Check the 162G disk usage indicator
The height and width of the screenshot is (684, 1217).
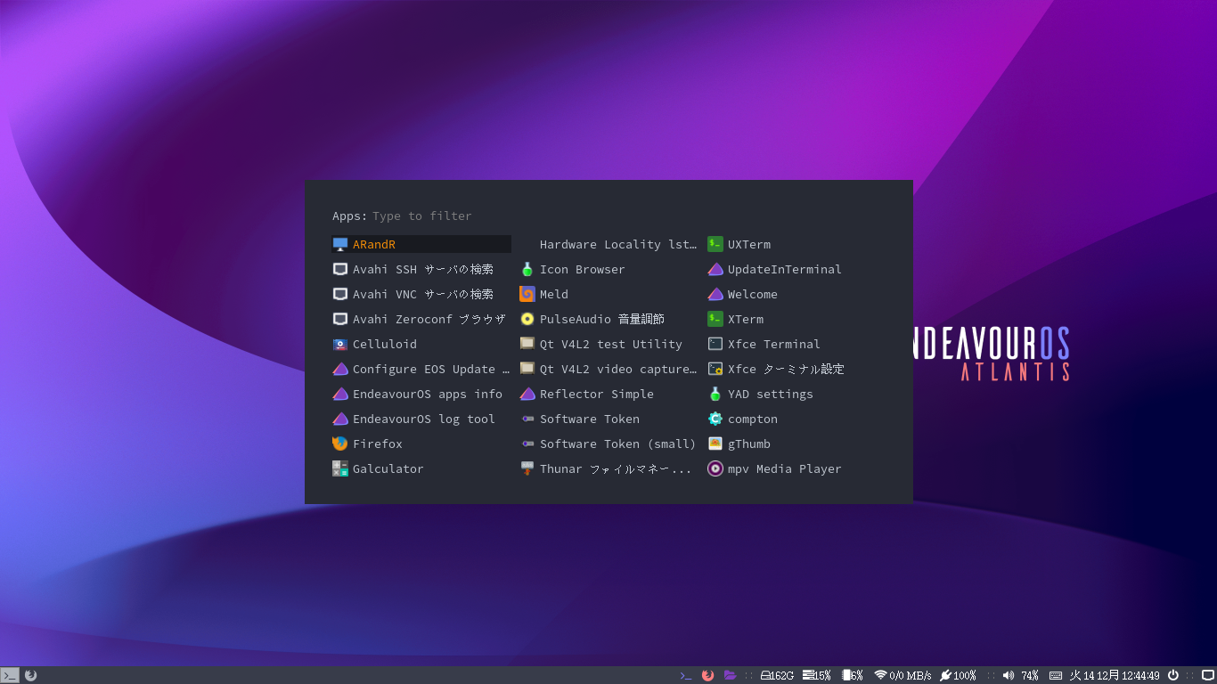(777, 675)
